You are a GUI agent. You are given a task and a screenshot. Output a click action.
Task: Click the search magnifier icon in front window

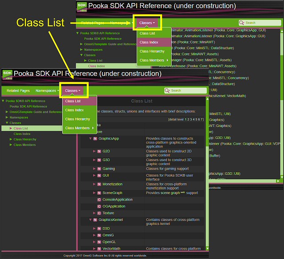pyautogui.click(x=167, y=90)
